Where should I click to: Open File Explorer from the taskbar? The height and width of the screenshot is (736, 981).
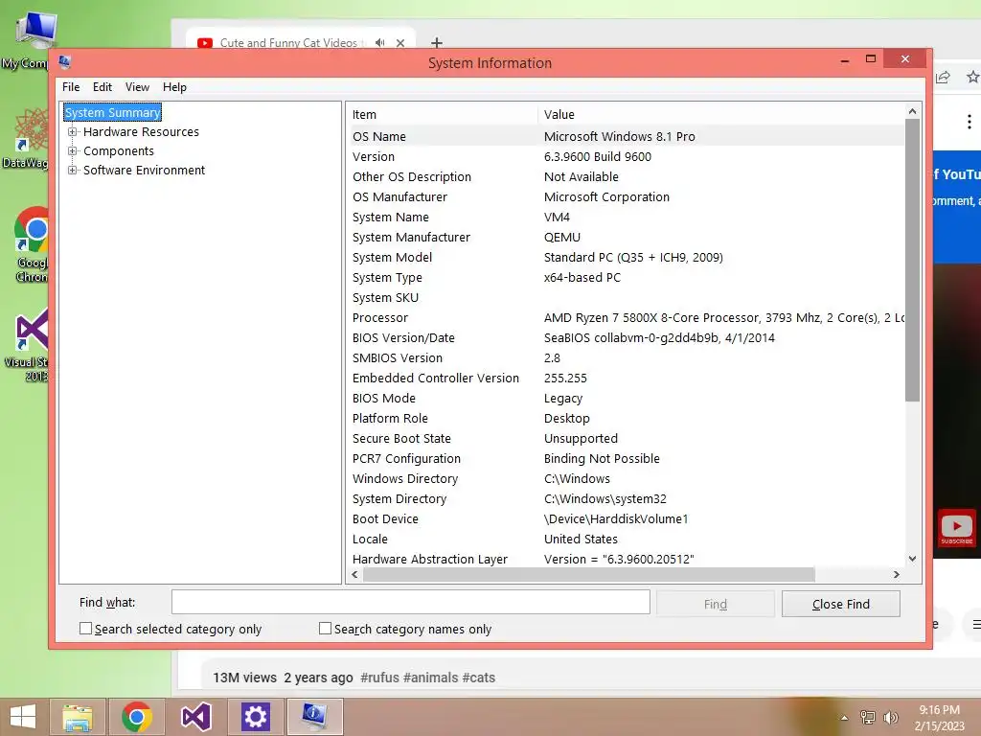[x=78, y=717]
